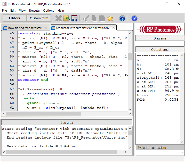Click 'global allow all;' on line 60

click(47, 103)
